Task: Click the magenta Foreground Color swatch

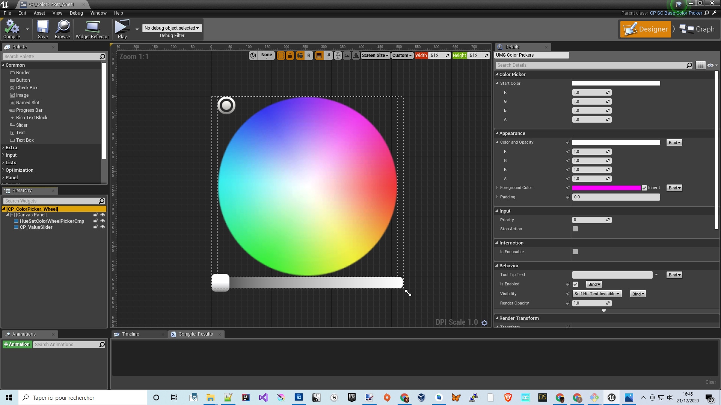Action: tap(606, 187)
